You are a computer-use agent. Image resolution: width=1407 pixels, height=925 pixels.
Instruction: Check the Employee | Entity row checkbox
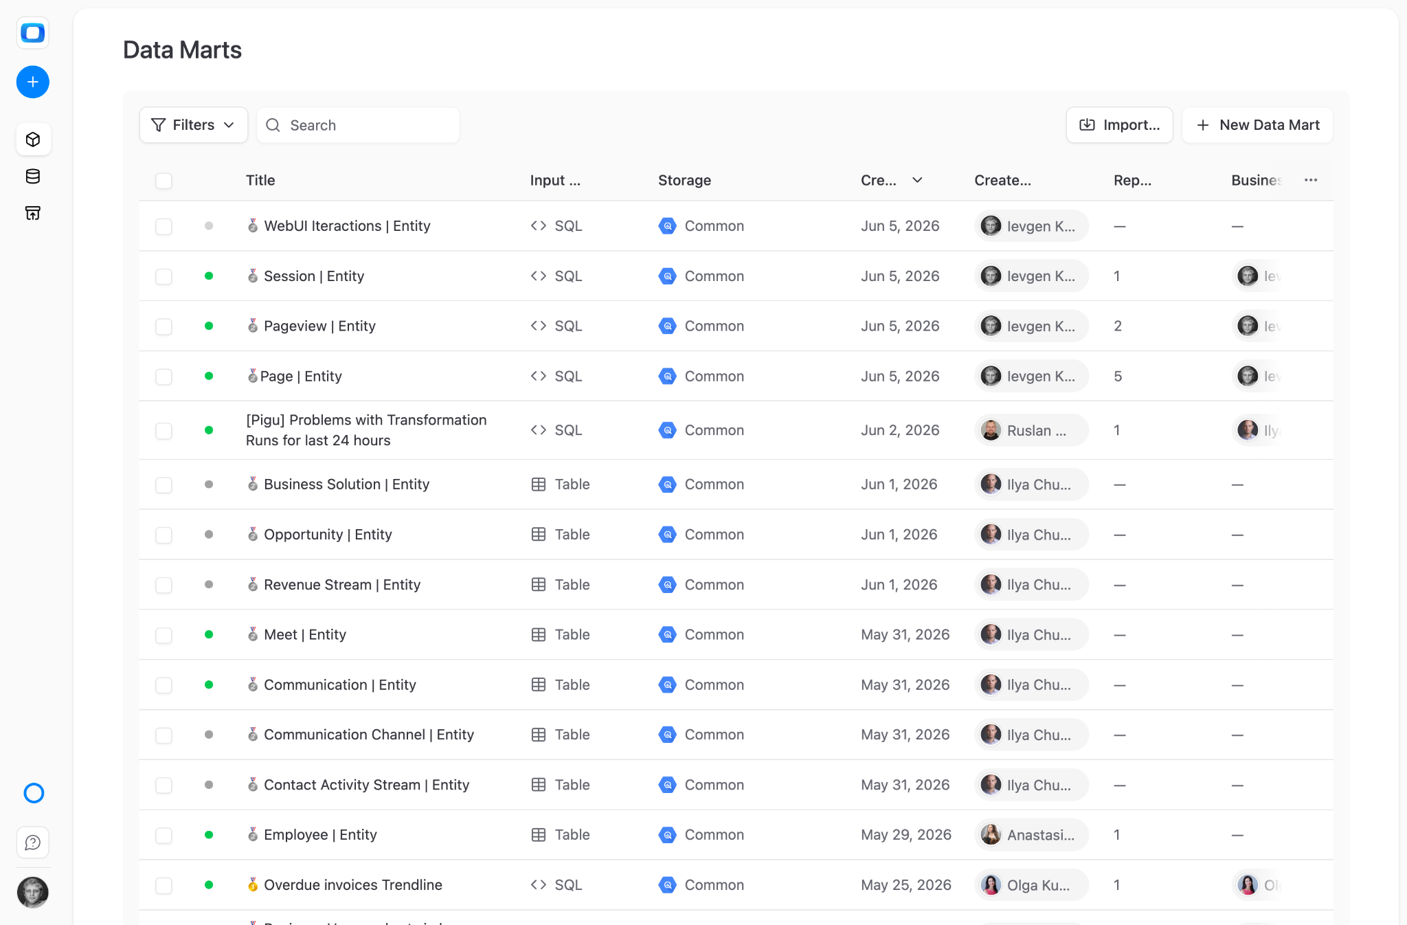pyautogui.click(x=164, y=836)
